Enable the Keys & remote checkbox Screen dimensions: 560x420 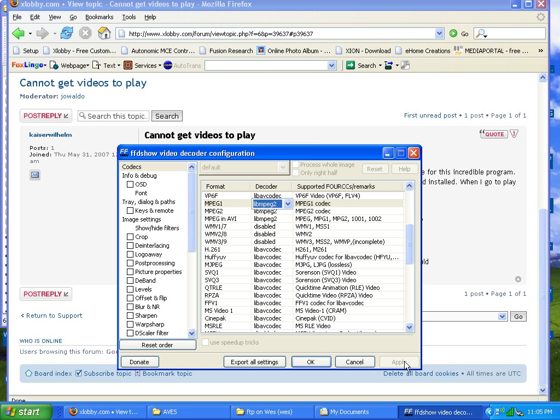click(x=130, y=211)
